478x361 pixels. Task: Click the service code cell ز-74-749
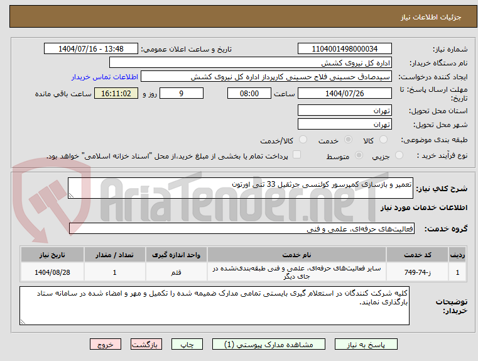417,272
